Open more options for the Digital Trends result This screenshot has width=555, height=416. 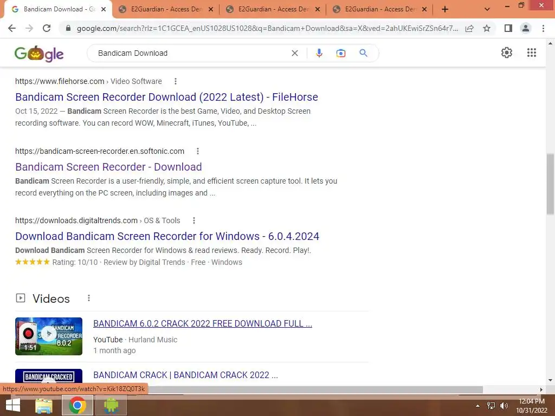[193, 220]
